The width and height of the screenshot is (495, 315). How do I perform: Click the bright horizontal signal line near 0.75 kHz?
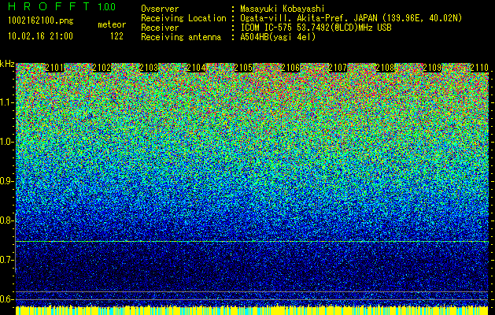click(252, 242)
